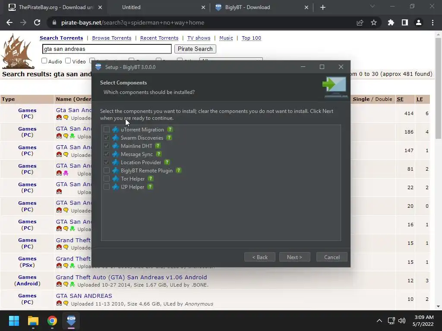Click the BiglyBT installer taskbar icon
Image resolution: width=442 pixels, height=331 pixels.
71,321
